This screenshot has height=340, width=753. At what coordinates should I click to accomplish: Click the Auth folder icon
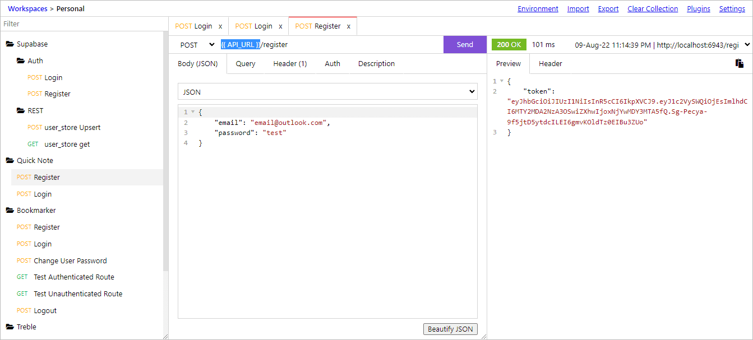(21, 61)
